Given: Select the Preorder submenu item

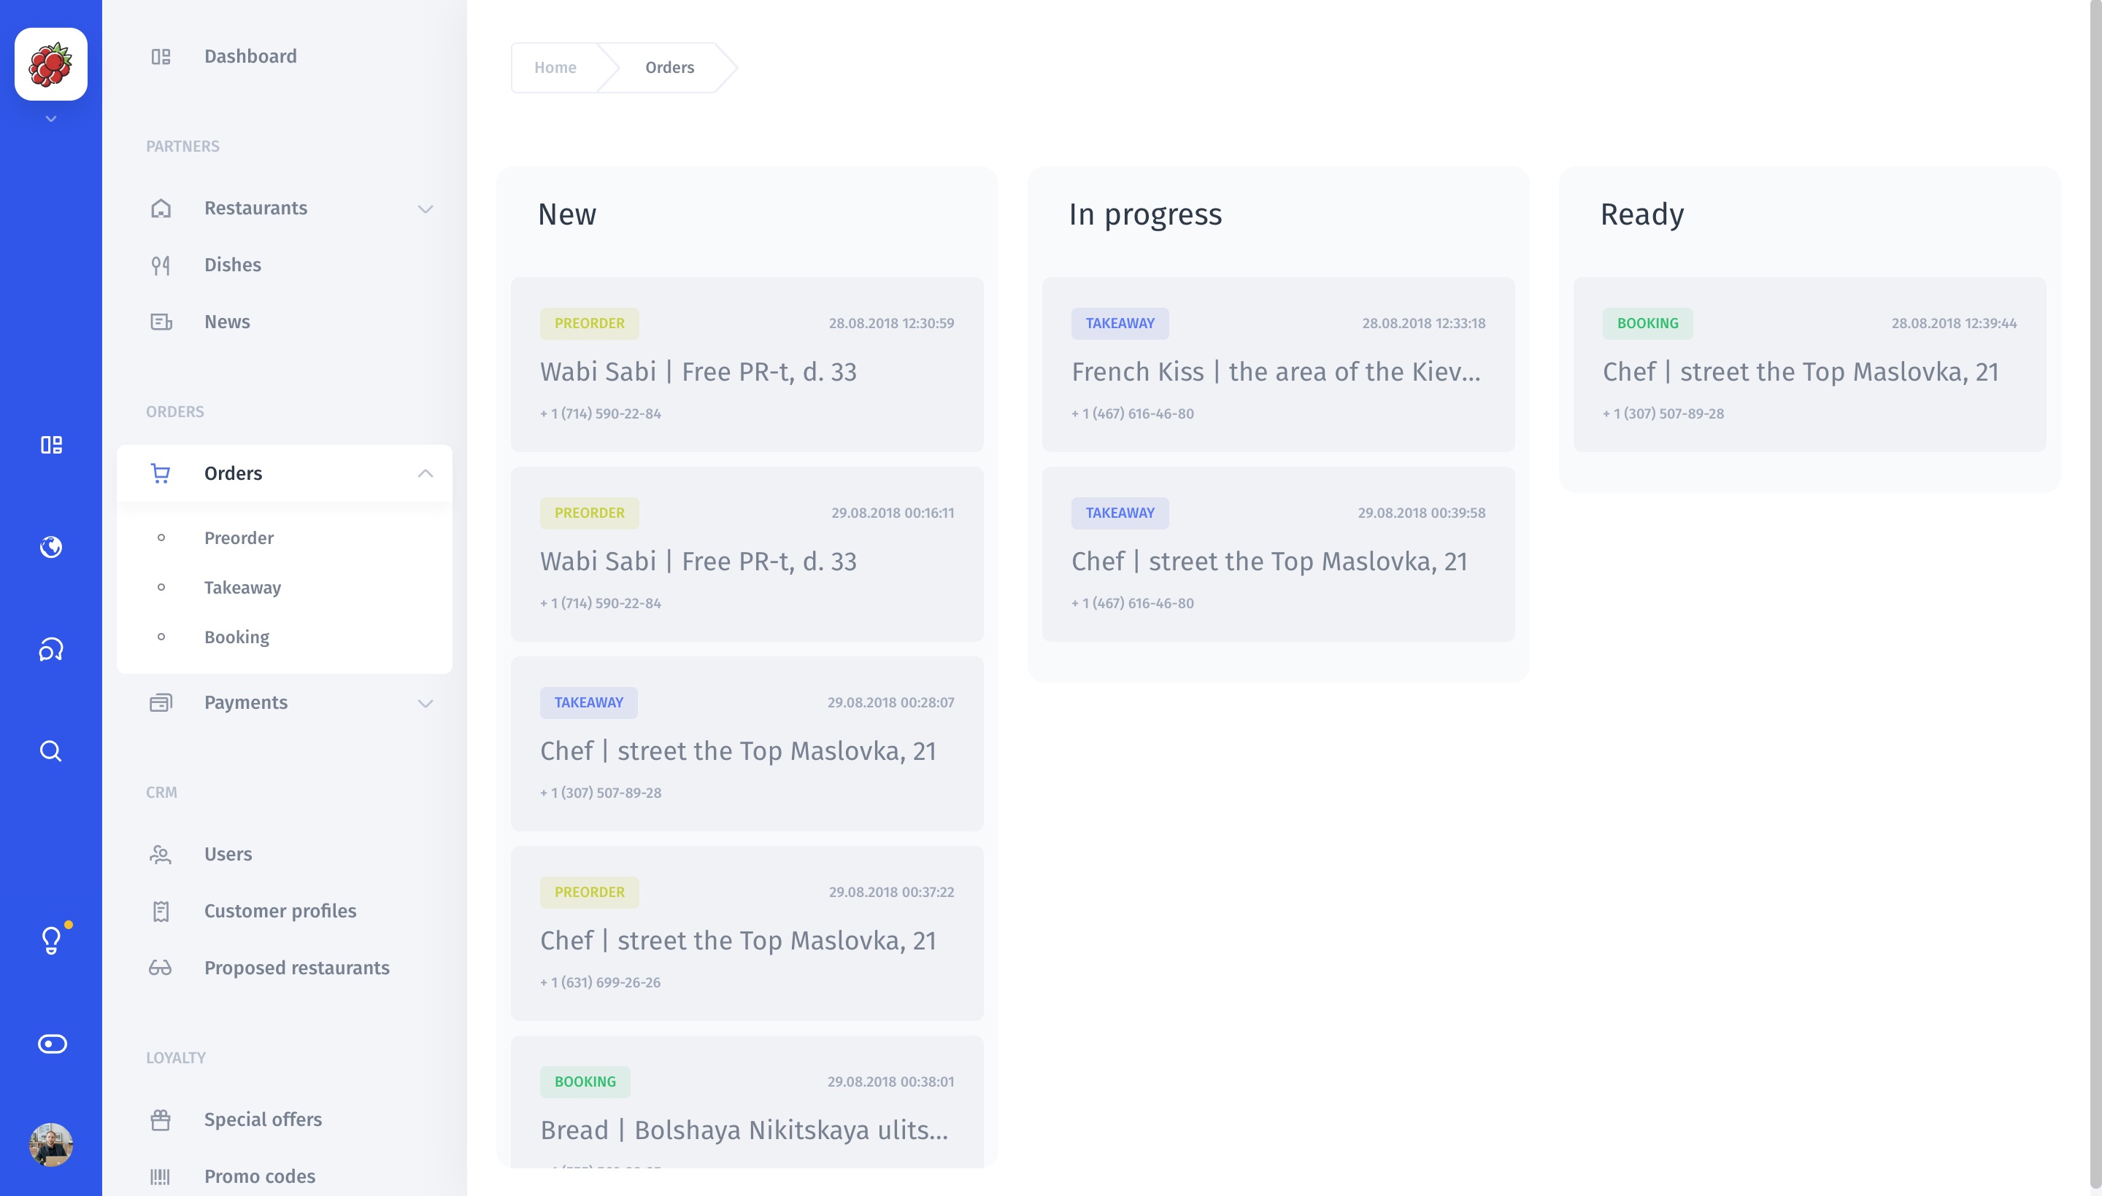Looking at the screenshot, I should (x=239, y=538).
